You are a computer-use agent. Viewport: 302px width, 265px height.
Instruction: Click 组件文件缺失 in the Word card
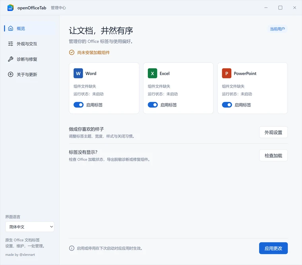(85, 86)
